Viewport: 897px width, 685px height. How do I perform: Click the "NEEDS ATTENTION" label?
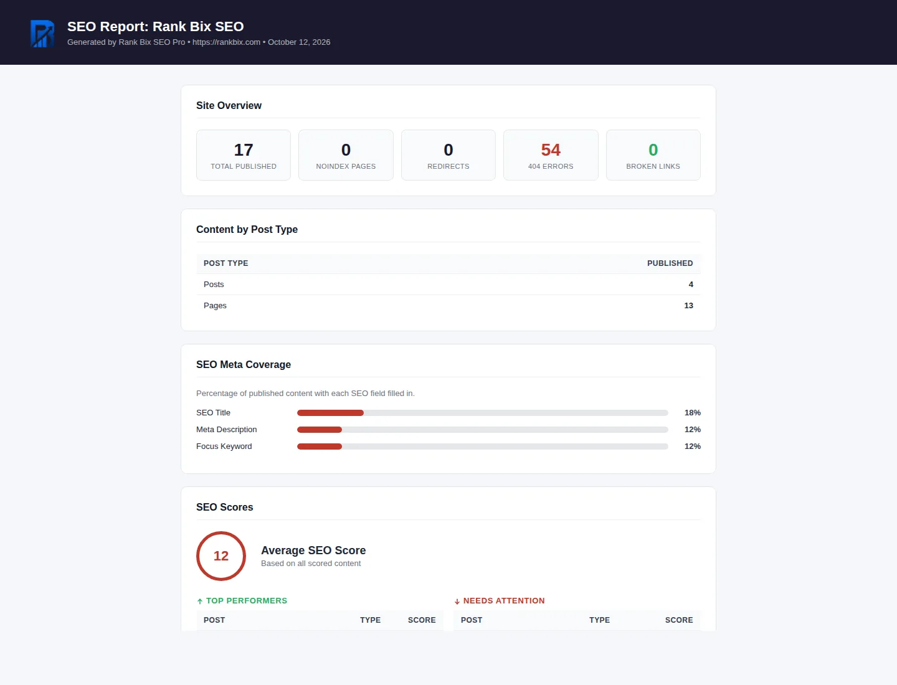coord(504,601)
